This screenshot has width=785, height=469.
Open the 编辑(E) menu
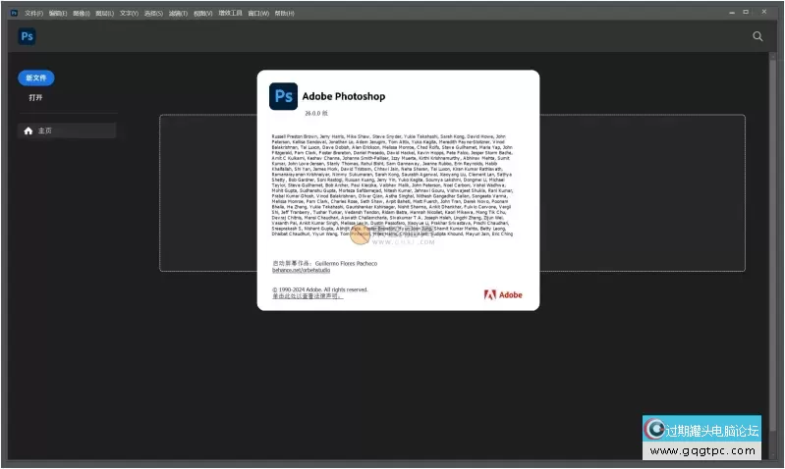click(x=58, y=15)
